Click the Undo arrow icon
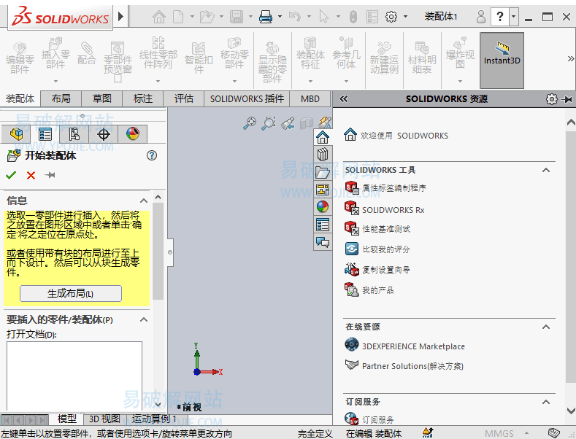 (x=295, y=17)
